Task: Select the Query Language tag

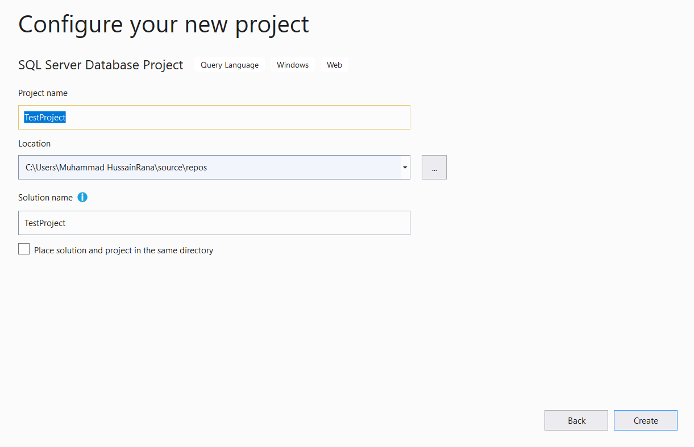Action: [x=229, y=64]
